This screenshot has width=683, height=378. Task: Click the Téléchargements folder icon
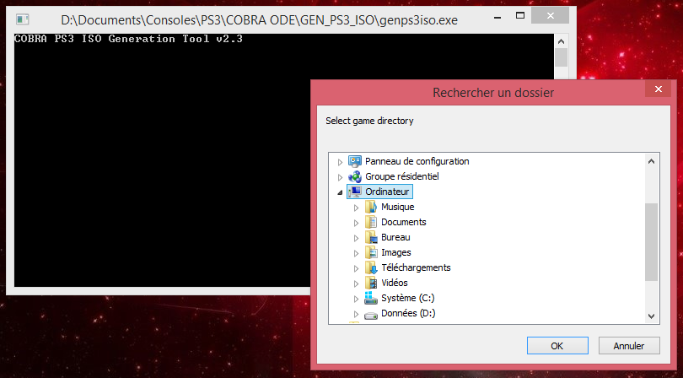[x=371, y=267]
